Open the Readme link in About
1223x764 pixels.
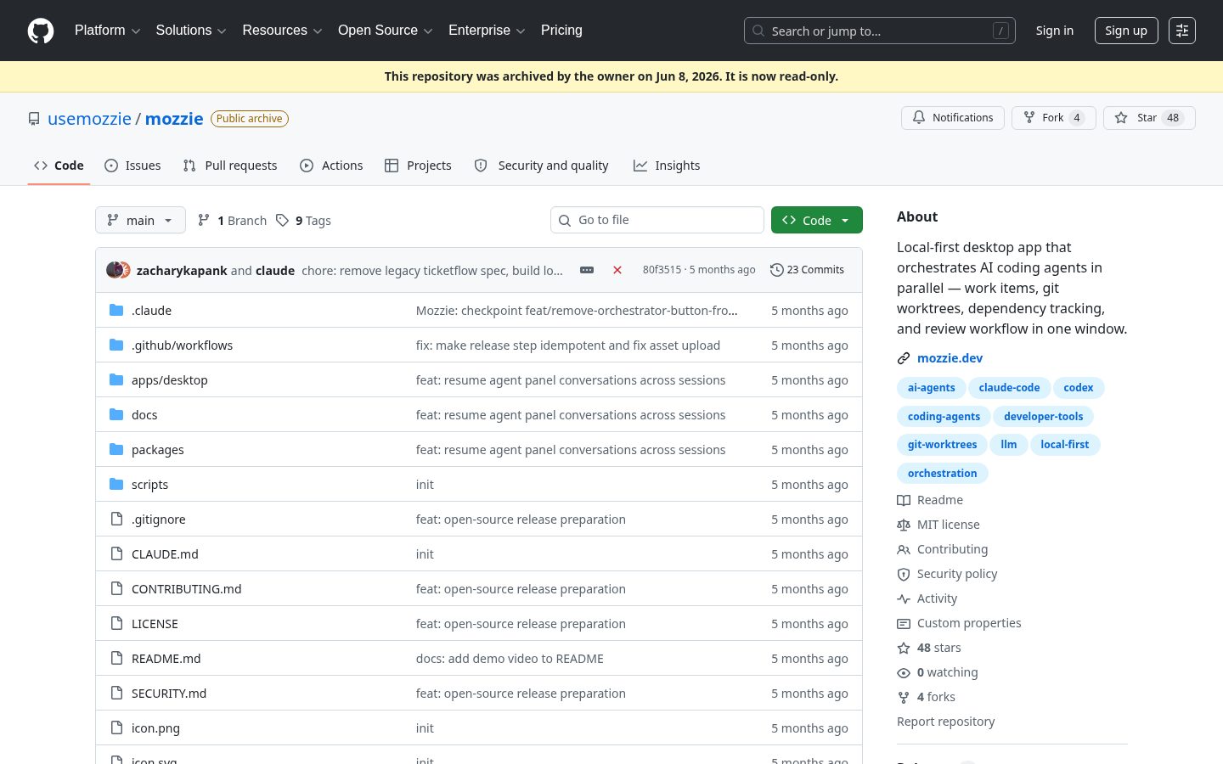(930, 500)
